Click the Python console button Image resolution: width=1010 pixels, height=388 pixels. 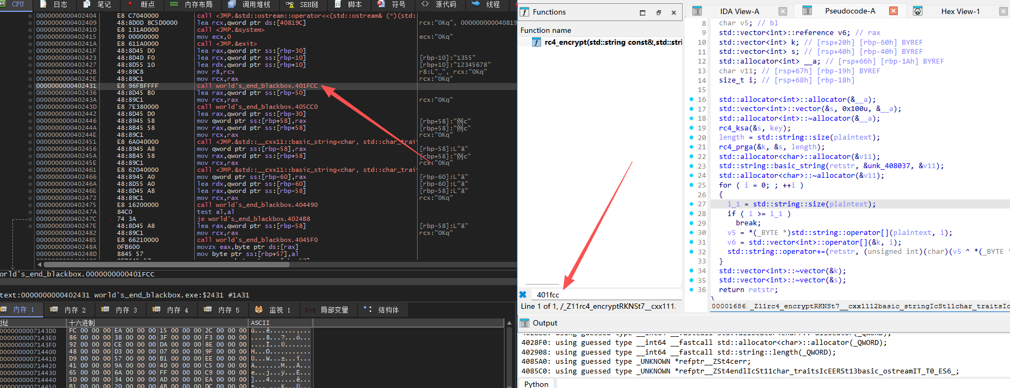[x=536, y=384]
